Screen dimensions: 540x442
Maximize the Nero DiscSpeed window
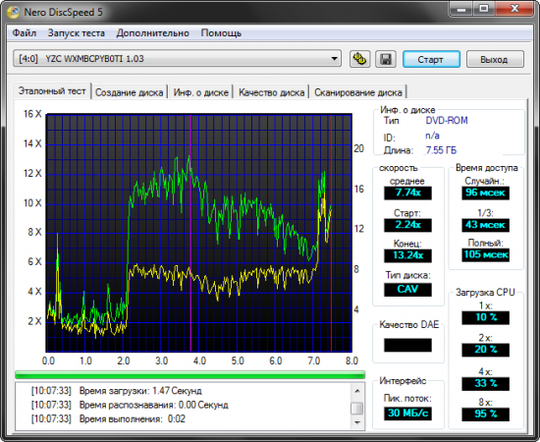pos(484,9)
